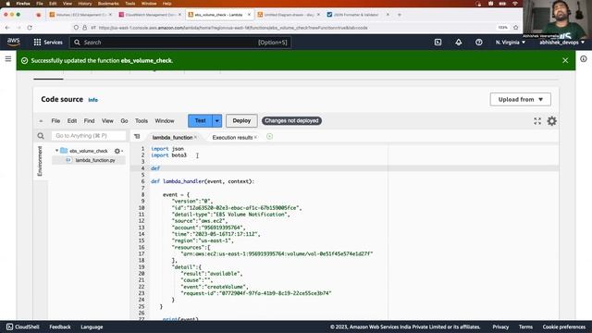
Task: Open the CloudShell icon in the top navigation
Action: tap(438, 43)
